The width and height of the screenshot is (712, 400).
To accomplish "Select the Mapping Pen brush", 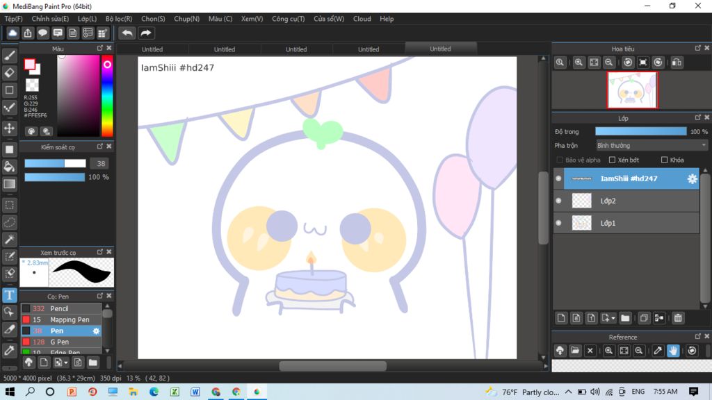I will 61,319.
